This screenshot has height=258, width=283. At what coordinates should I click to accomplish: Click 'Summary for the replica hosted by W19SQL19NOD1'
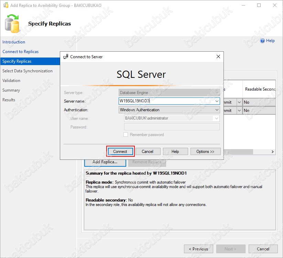136,173
